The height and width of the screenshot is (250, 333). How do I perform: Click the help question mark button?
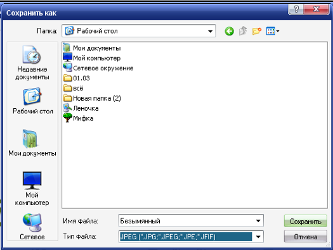pos(296,9)
